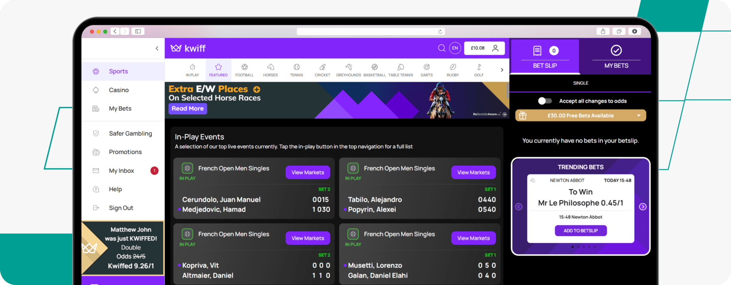The height and width of the screenshot is (285, 731).
Task: Click browser back button
Action: click(115, 31)
